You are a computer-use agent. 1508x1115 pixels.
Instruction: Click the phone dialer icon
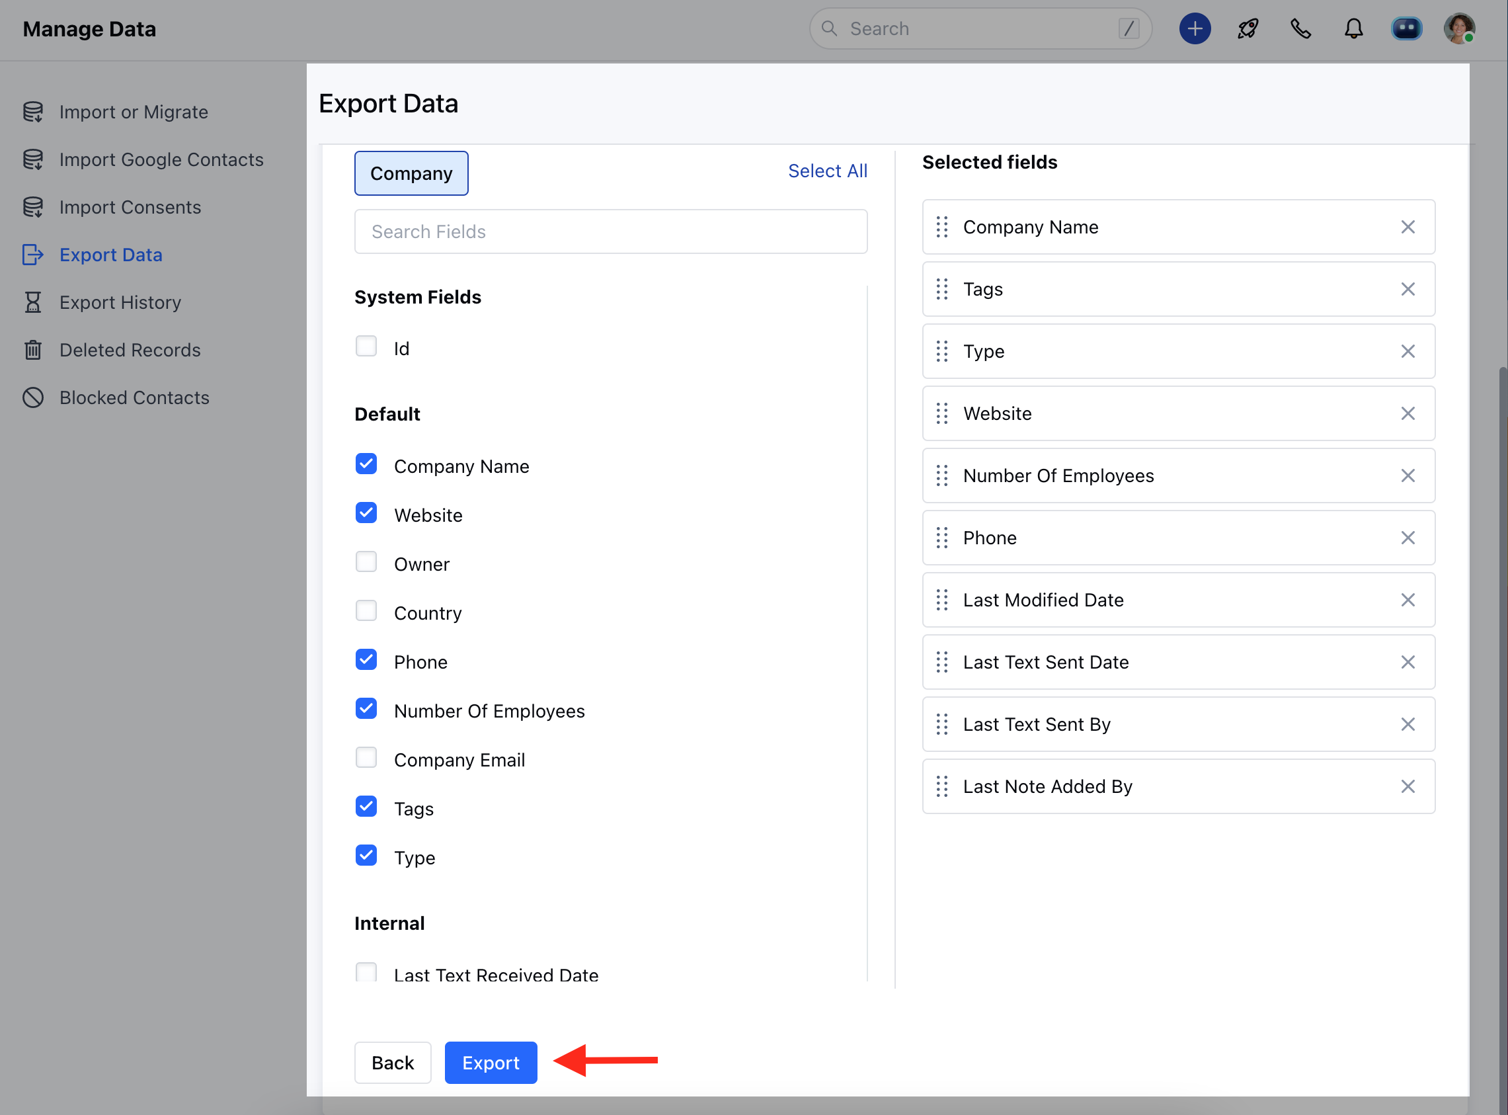(1300, 29)
